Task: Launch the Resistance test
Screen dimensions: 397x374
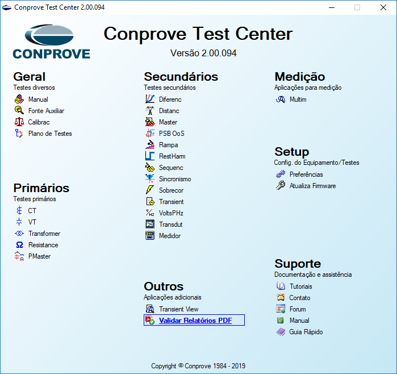Action: pyautogui.click(x=43, y=245)
